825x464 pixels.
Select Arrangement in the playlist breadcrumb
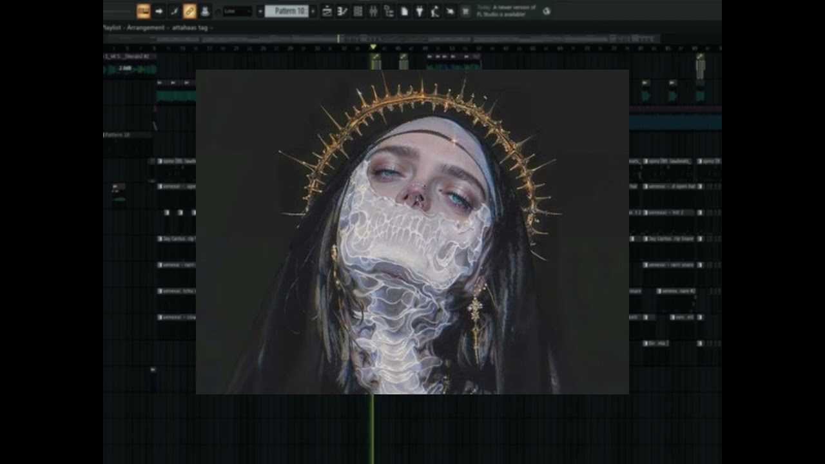[144, 28]
